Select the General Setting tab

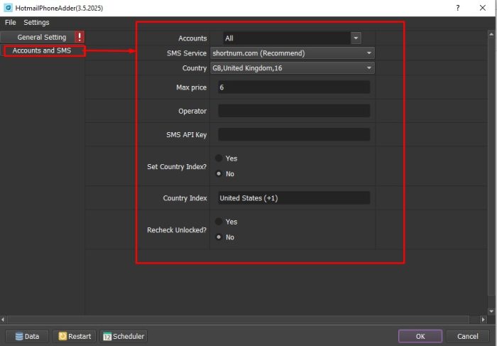coord(42,37)
